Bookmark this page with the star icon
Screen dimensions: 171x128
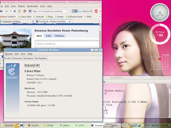pos(65,11)
